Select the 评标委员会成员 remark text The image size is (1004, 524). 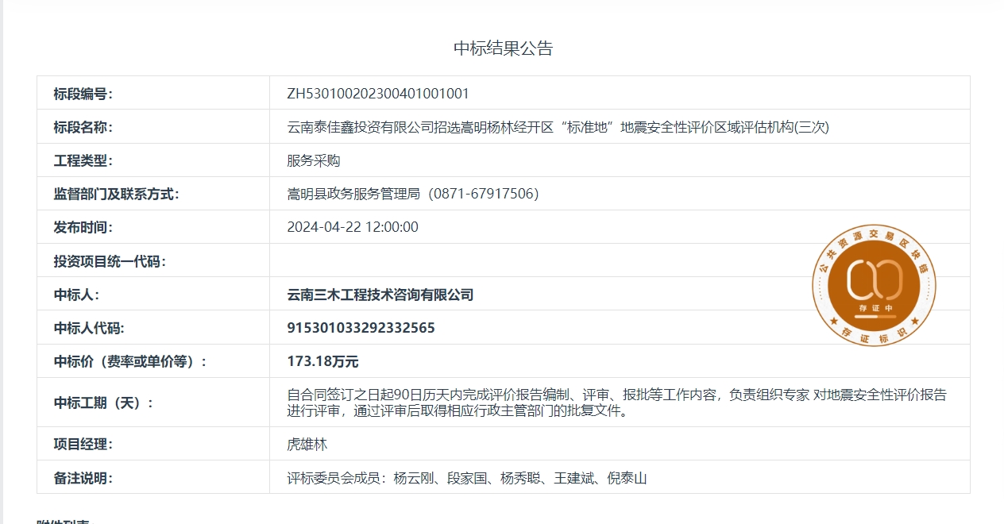tap(467, 478)
